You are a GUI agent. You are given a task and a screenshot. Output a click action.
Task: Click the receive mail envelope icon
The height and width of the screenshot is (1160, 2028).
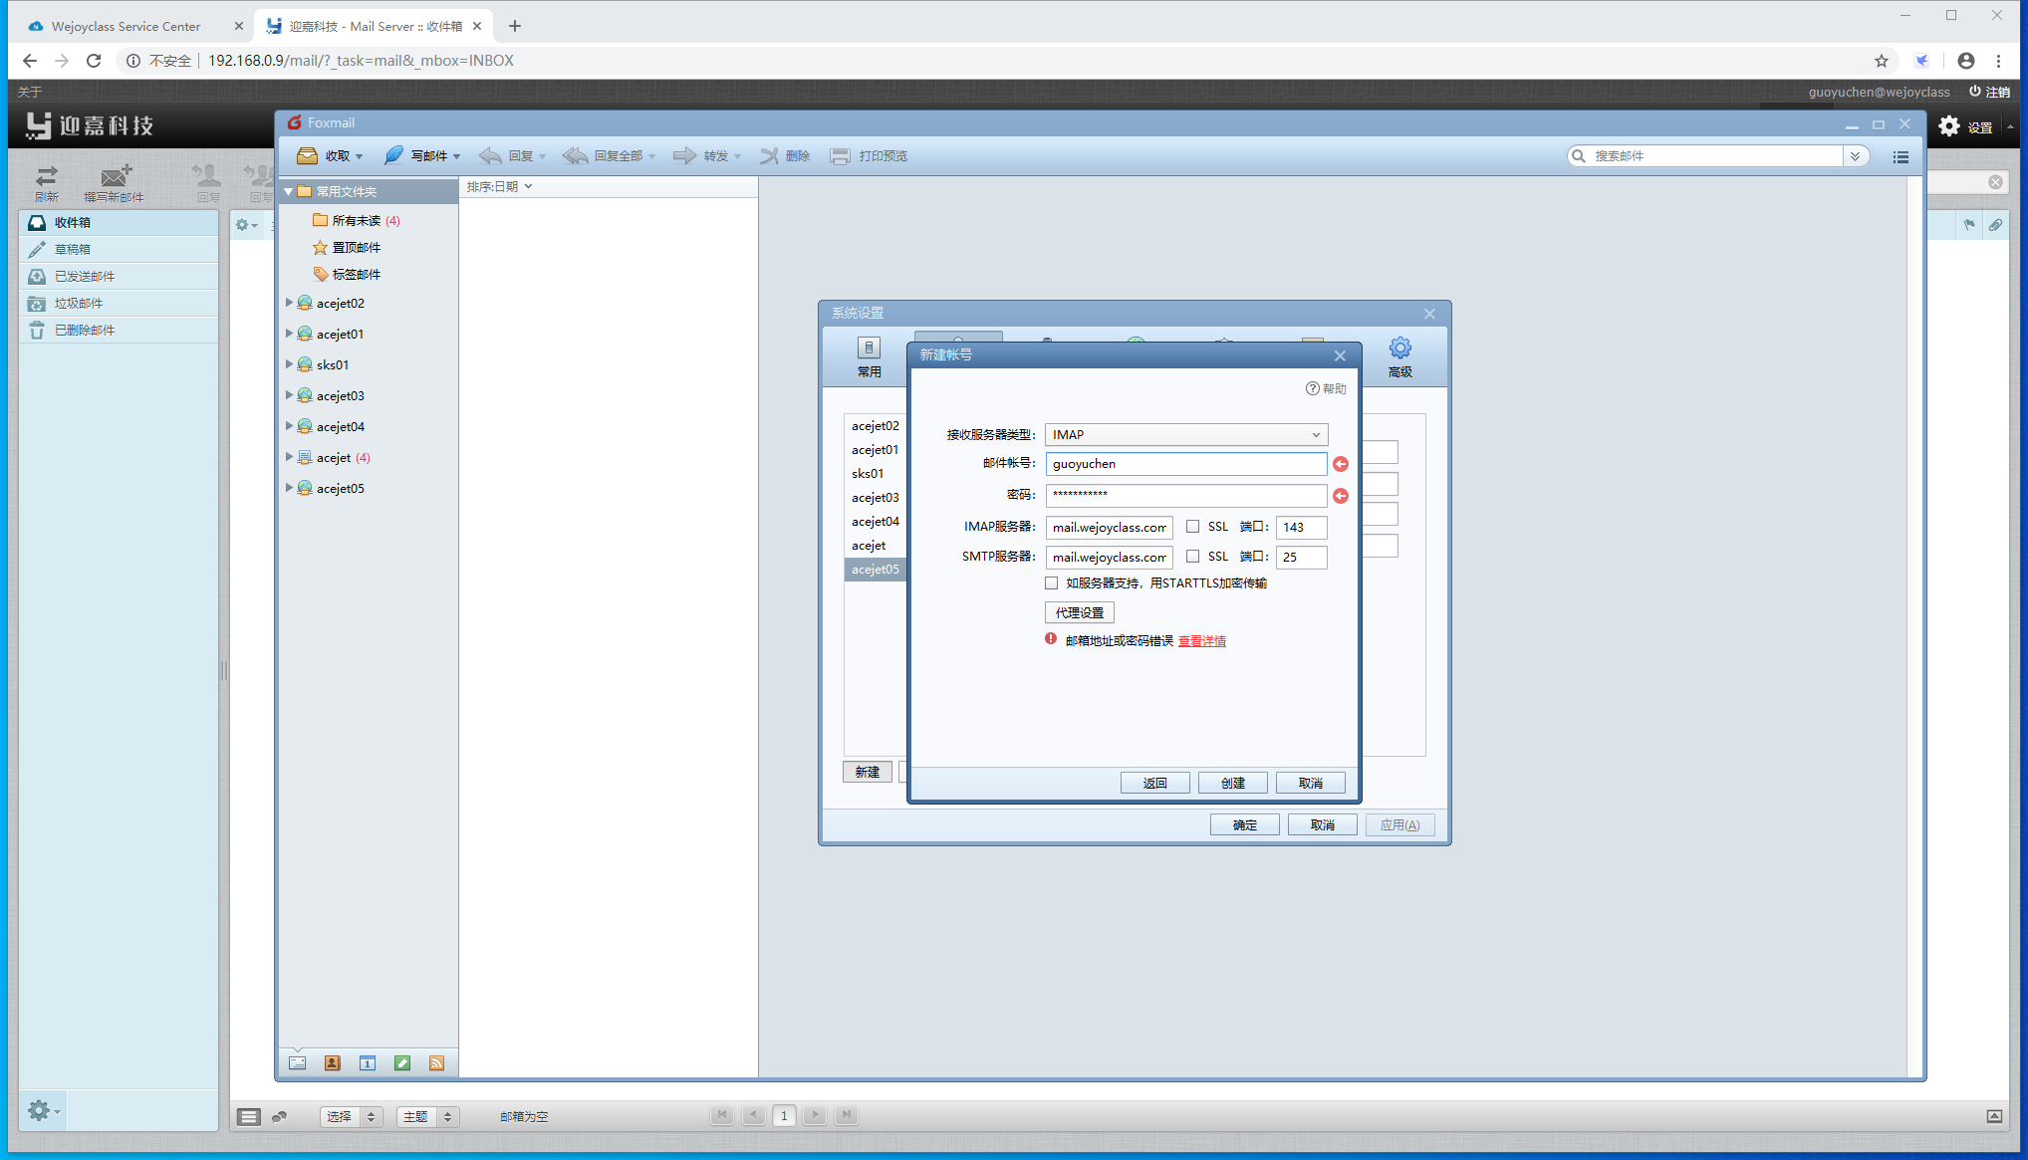[307, 155]
